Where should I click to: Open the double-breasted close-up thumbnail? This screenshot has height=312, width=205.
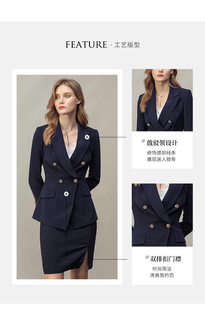click(162, 215)
